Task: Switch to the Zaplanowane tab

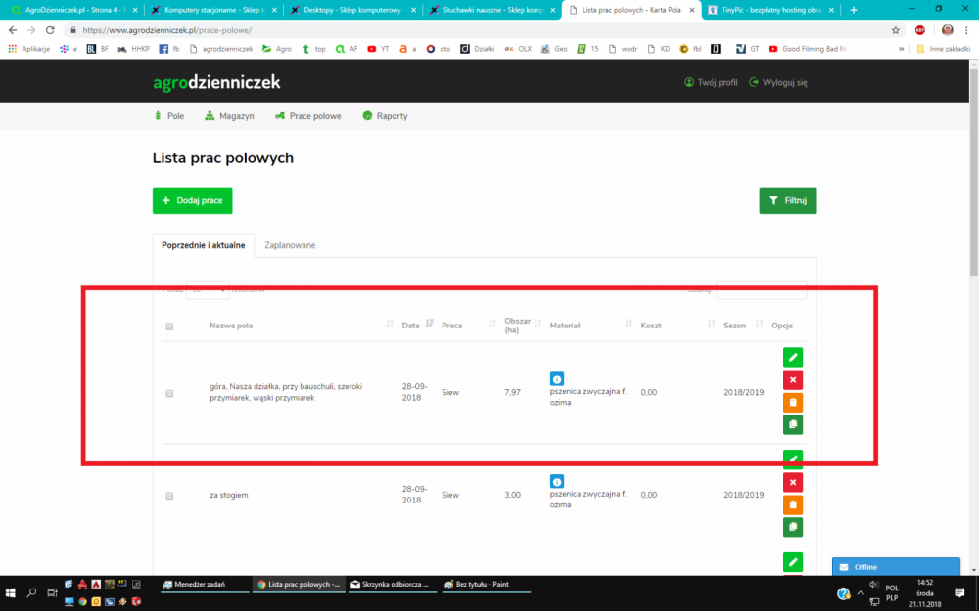Action: click(x=290, y=245)
